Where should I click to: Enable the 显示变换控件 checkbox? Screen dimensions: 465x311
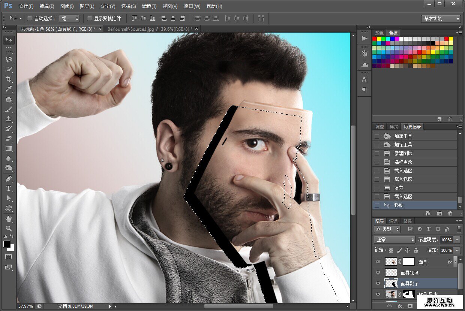(x=90, y=18)
